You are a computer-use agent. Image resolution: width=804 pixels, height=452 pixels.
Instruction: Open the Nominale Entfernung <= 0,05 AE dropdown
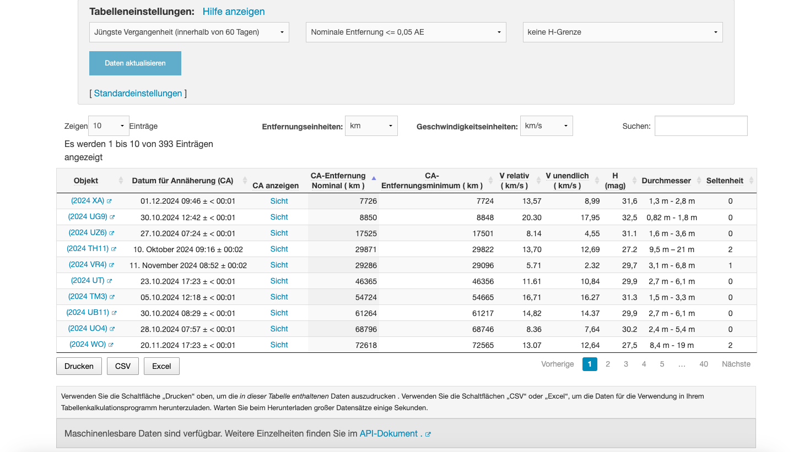click(406, 32)
